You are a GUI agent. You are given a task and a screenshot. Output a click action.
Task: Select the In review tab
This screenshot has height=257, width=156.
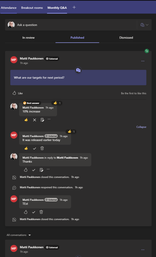[x=28, y=38]
